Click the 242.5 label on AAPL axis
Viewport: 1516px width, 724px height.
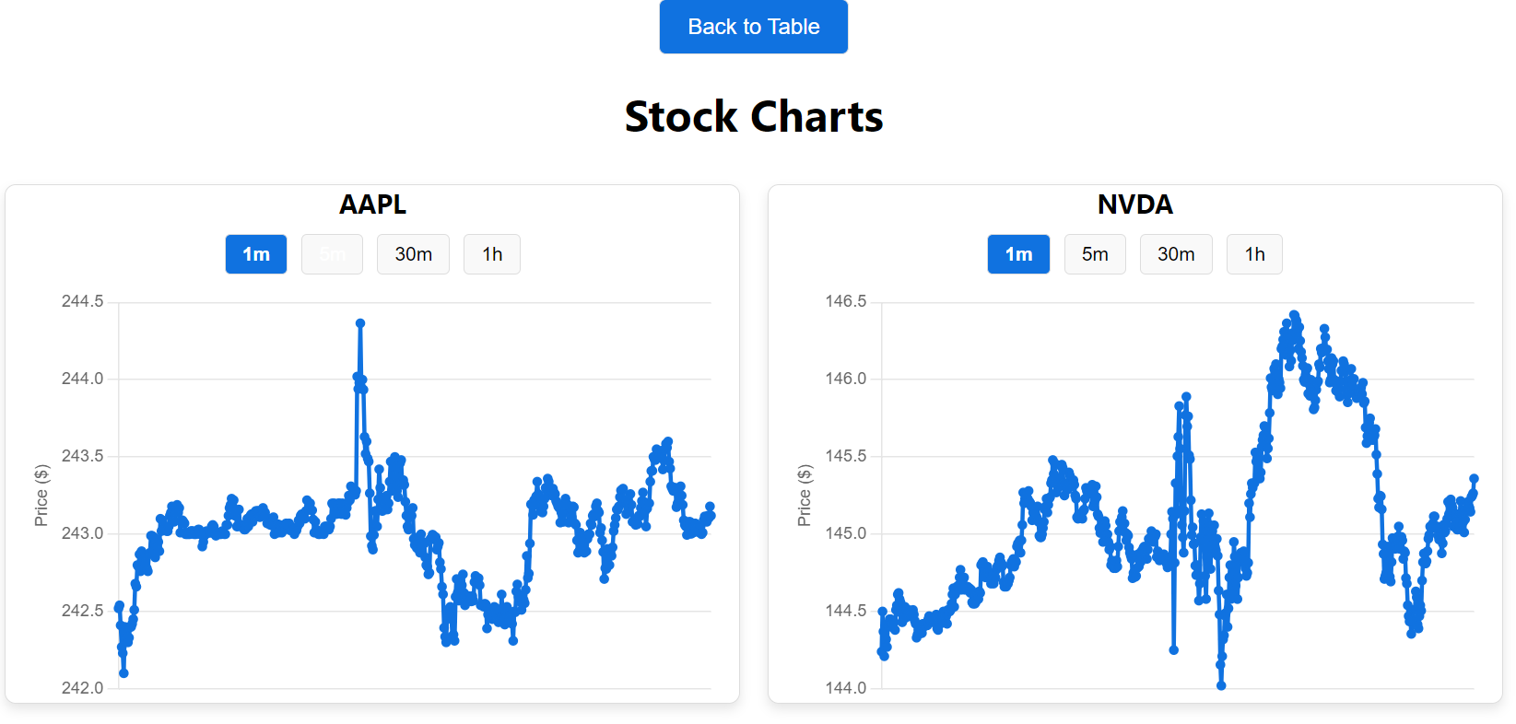tap(82, 611)
